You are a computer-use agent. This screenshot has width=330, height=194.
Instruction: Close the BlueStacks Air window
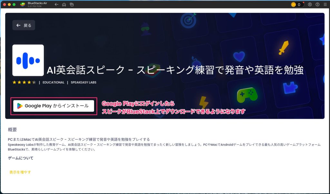pos(5,5)
